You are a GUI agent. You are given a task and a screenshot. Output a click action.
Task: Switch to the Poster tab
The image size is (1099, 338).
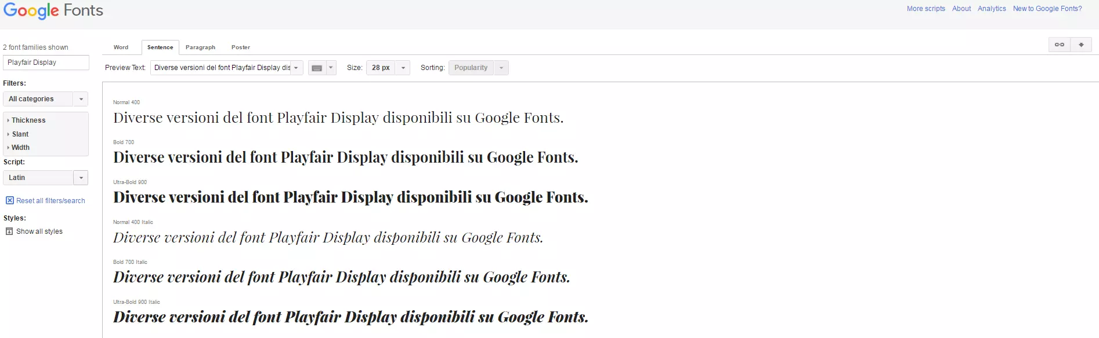pos(241,47)
